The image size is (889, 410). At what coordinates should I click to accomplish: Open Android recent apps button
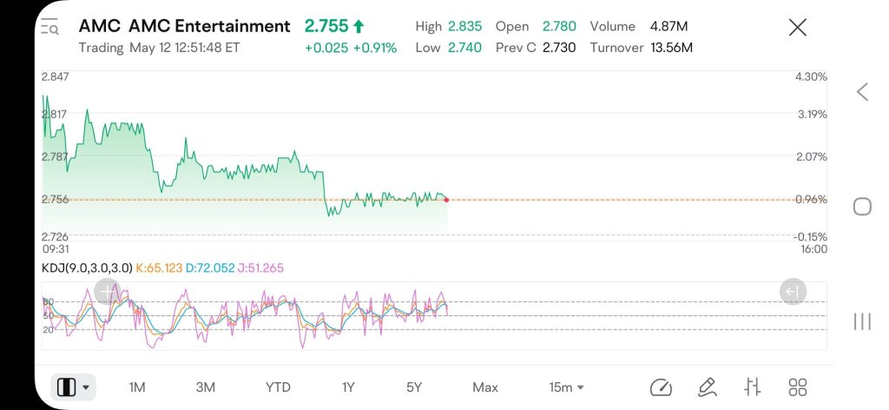[862, 321]
